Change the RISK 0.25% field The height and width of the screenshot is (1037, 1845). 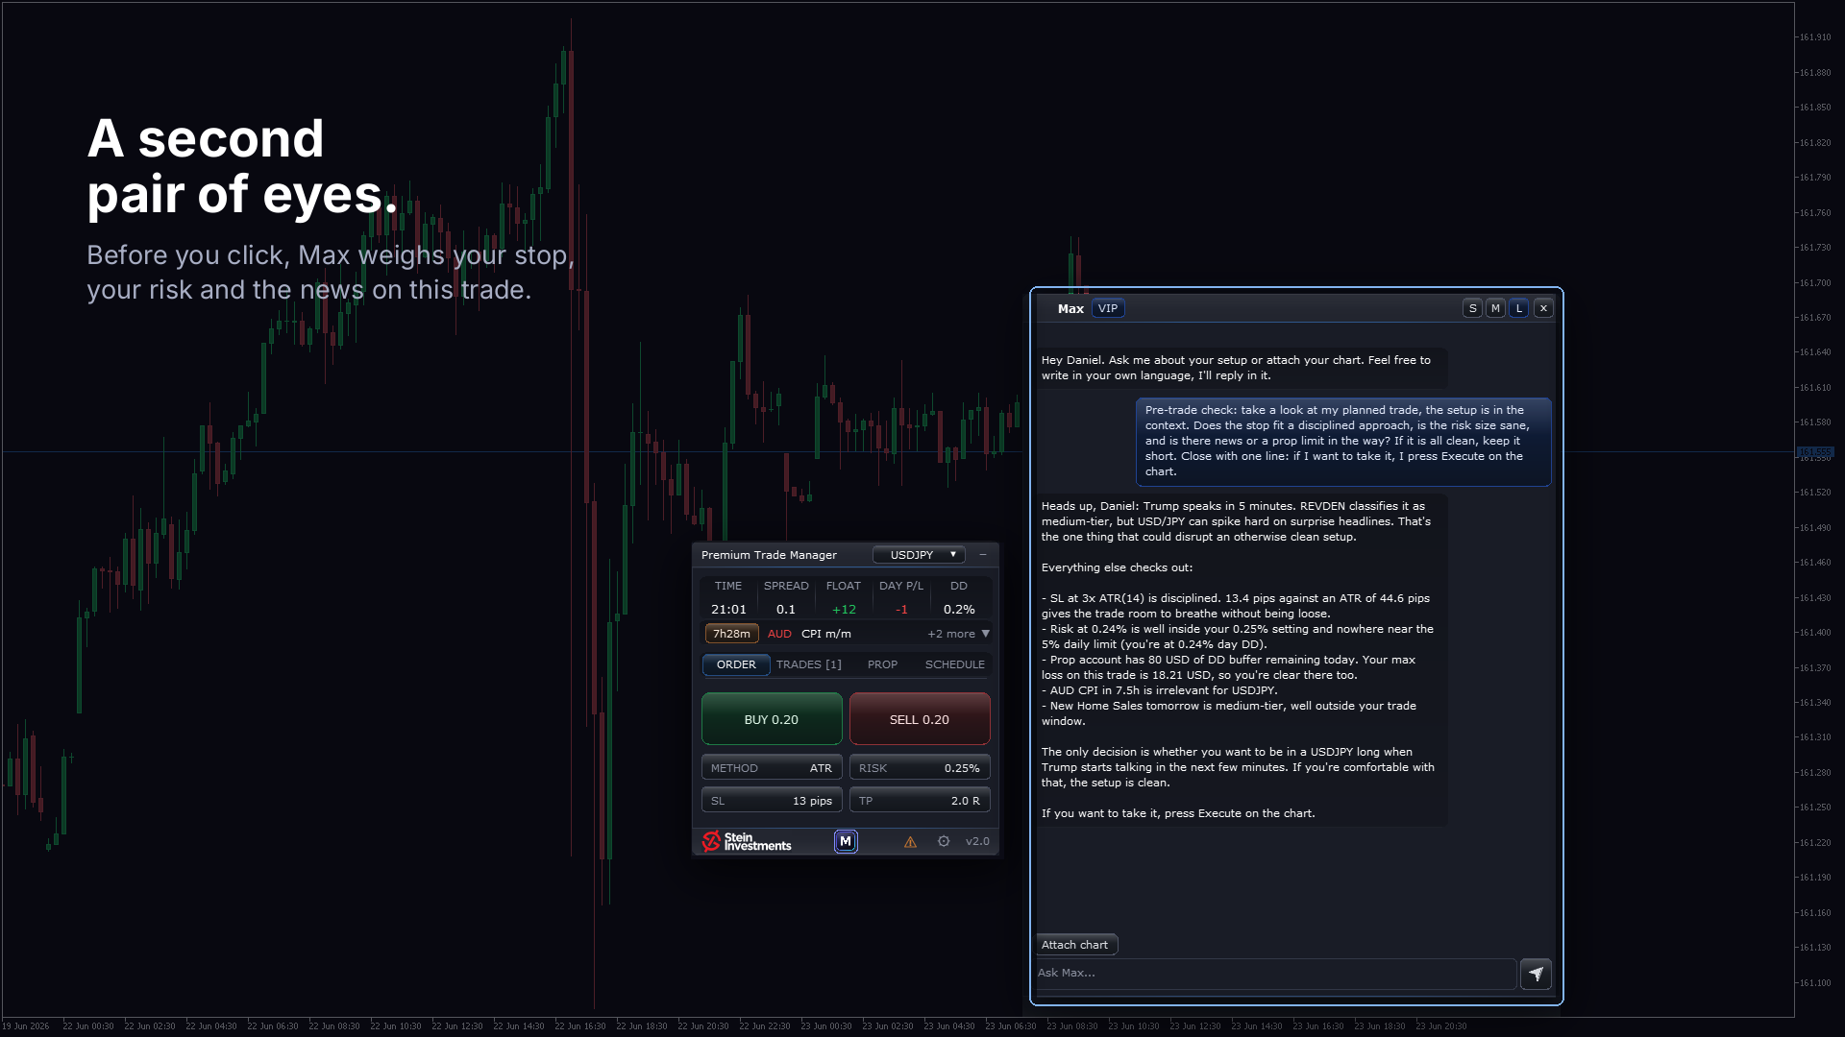point(920,768)
